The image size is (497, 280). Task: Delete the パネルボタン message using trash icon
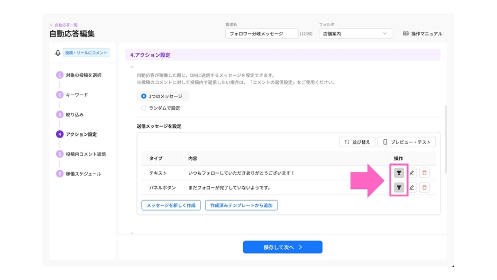tap(425, 187)
